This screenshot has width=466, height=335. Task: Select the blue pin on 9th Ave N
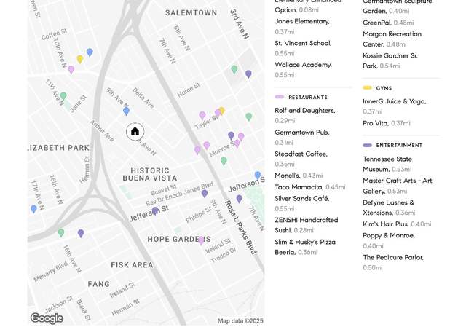point(126,111)
